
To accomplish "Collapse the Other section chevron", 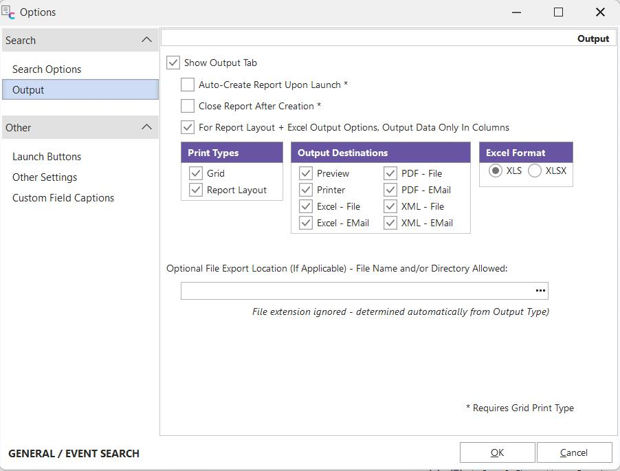I will coord(146,127).
